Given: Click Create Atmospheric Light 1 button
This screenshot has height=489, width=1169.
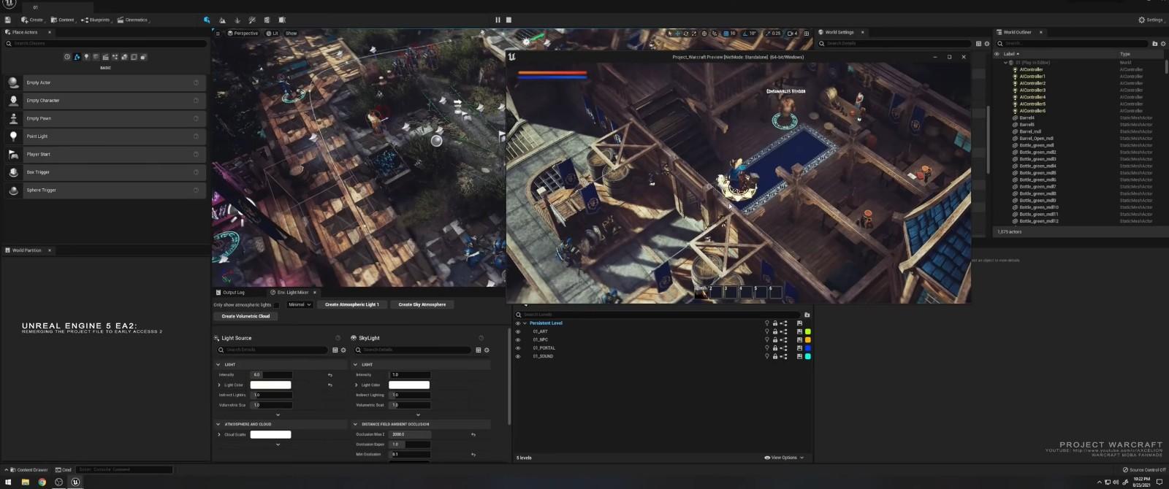Looking at the screenshot, I should [x=352, y=305].
